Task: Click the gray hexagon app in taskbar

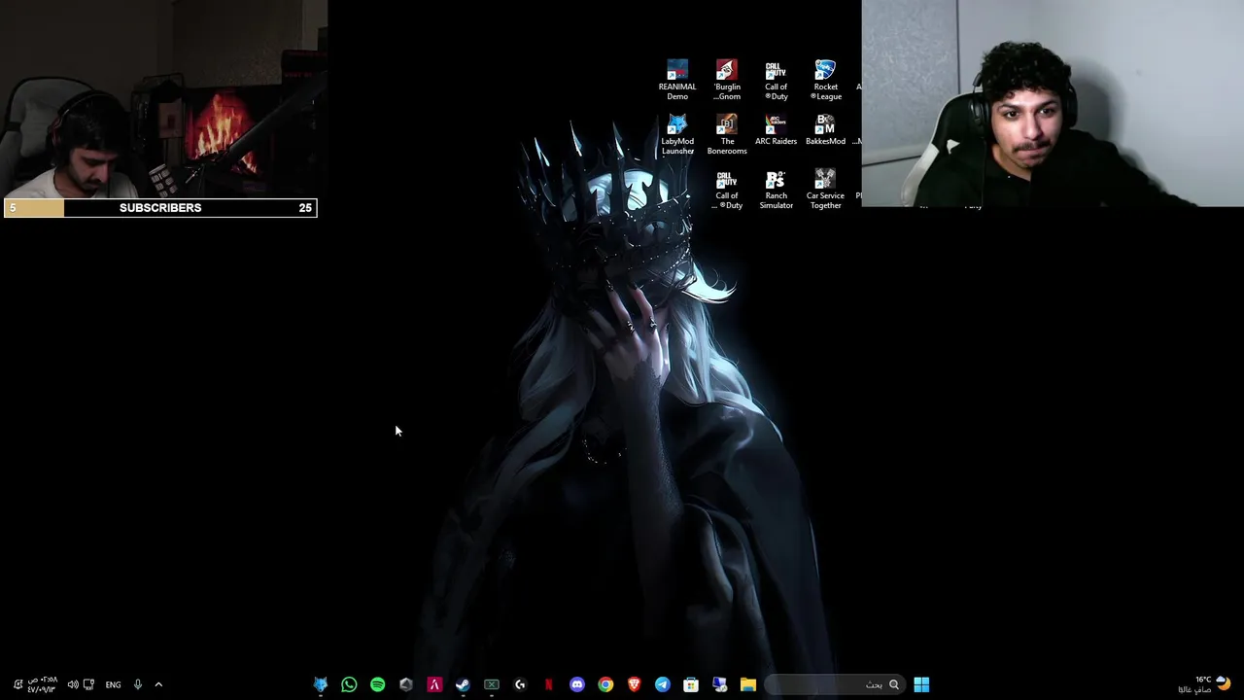Action: tap(406, 684)
